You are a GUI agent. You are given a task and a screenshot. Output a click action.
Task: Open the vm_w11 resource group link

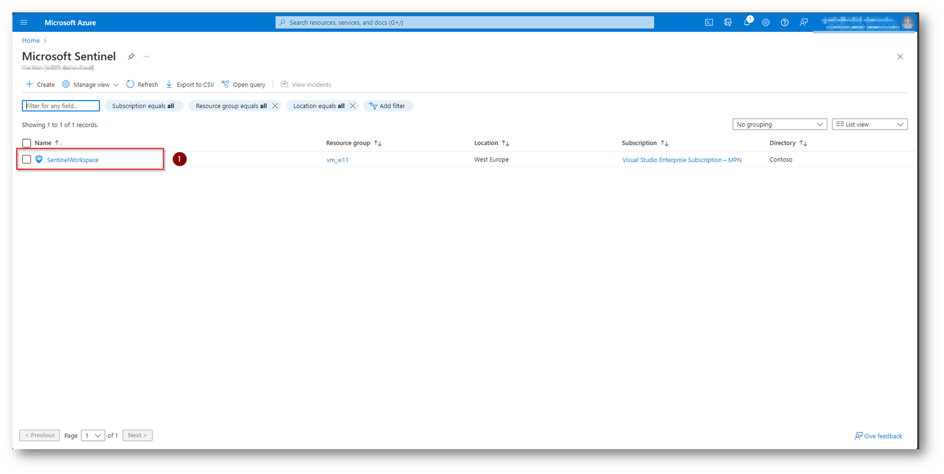(337, 160)
